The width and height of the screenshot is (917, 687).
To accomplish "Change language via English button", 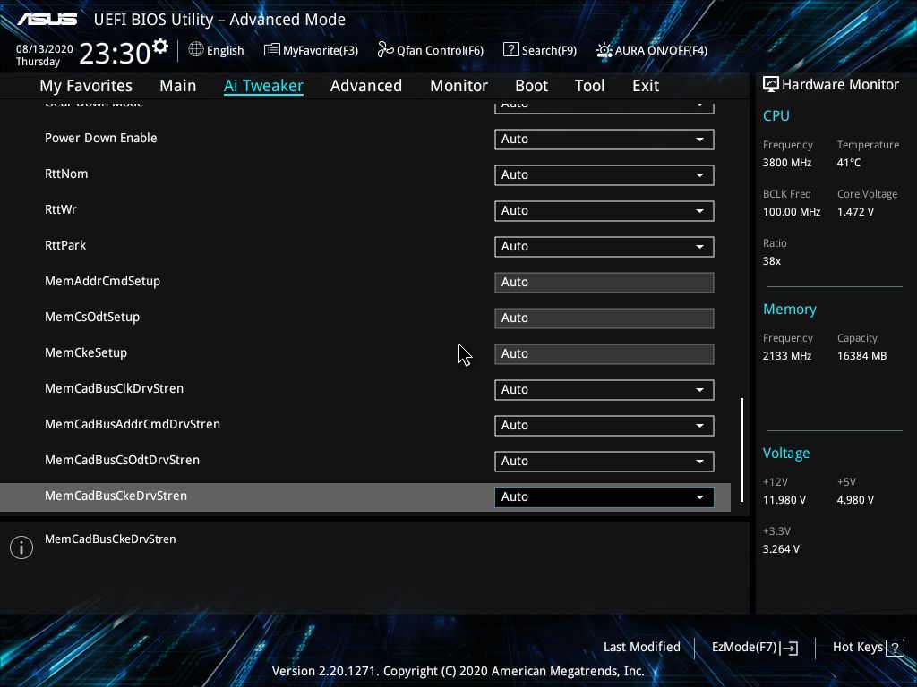I will pos(217,50).
